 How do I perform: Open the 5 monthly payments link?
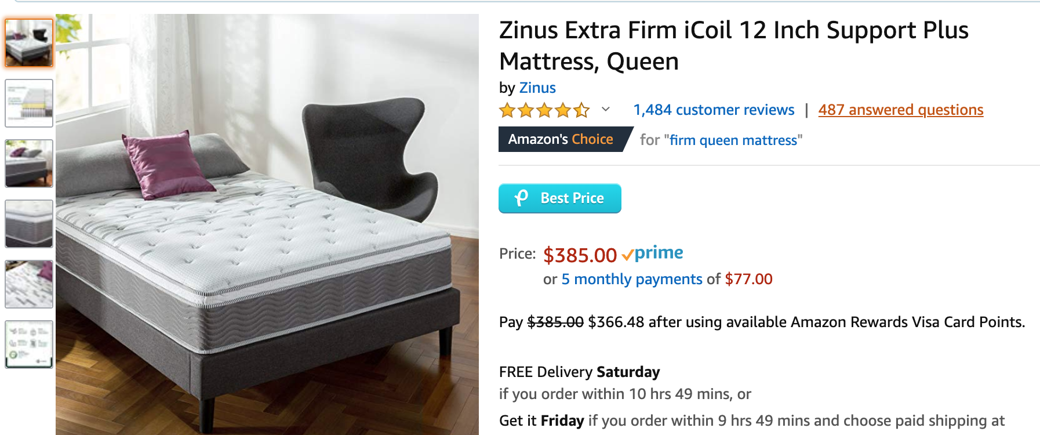coord(632,279)
